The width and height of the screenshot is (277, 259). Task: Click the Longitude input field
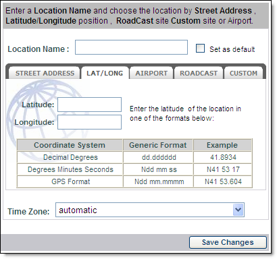pos(89,122)
